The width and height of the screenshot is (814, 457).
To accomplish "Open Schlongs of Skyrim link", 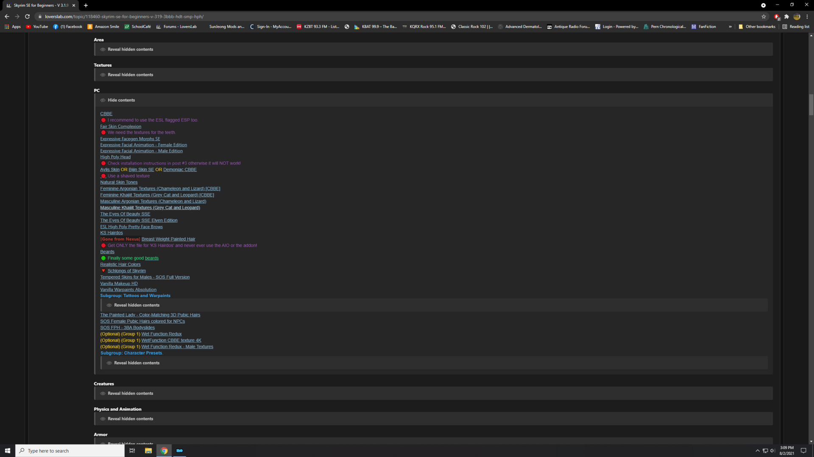I will 126,271.
